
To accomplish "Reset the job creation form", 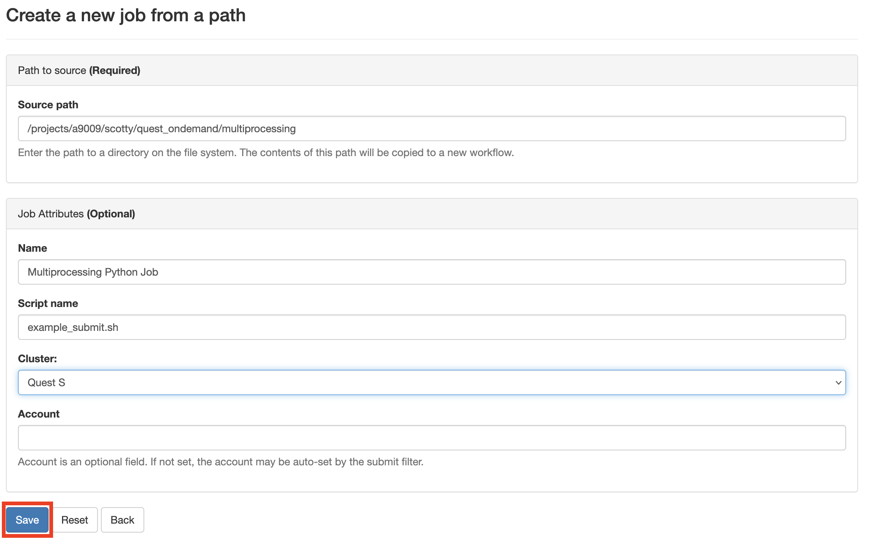I will pos(75,519).
